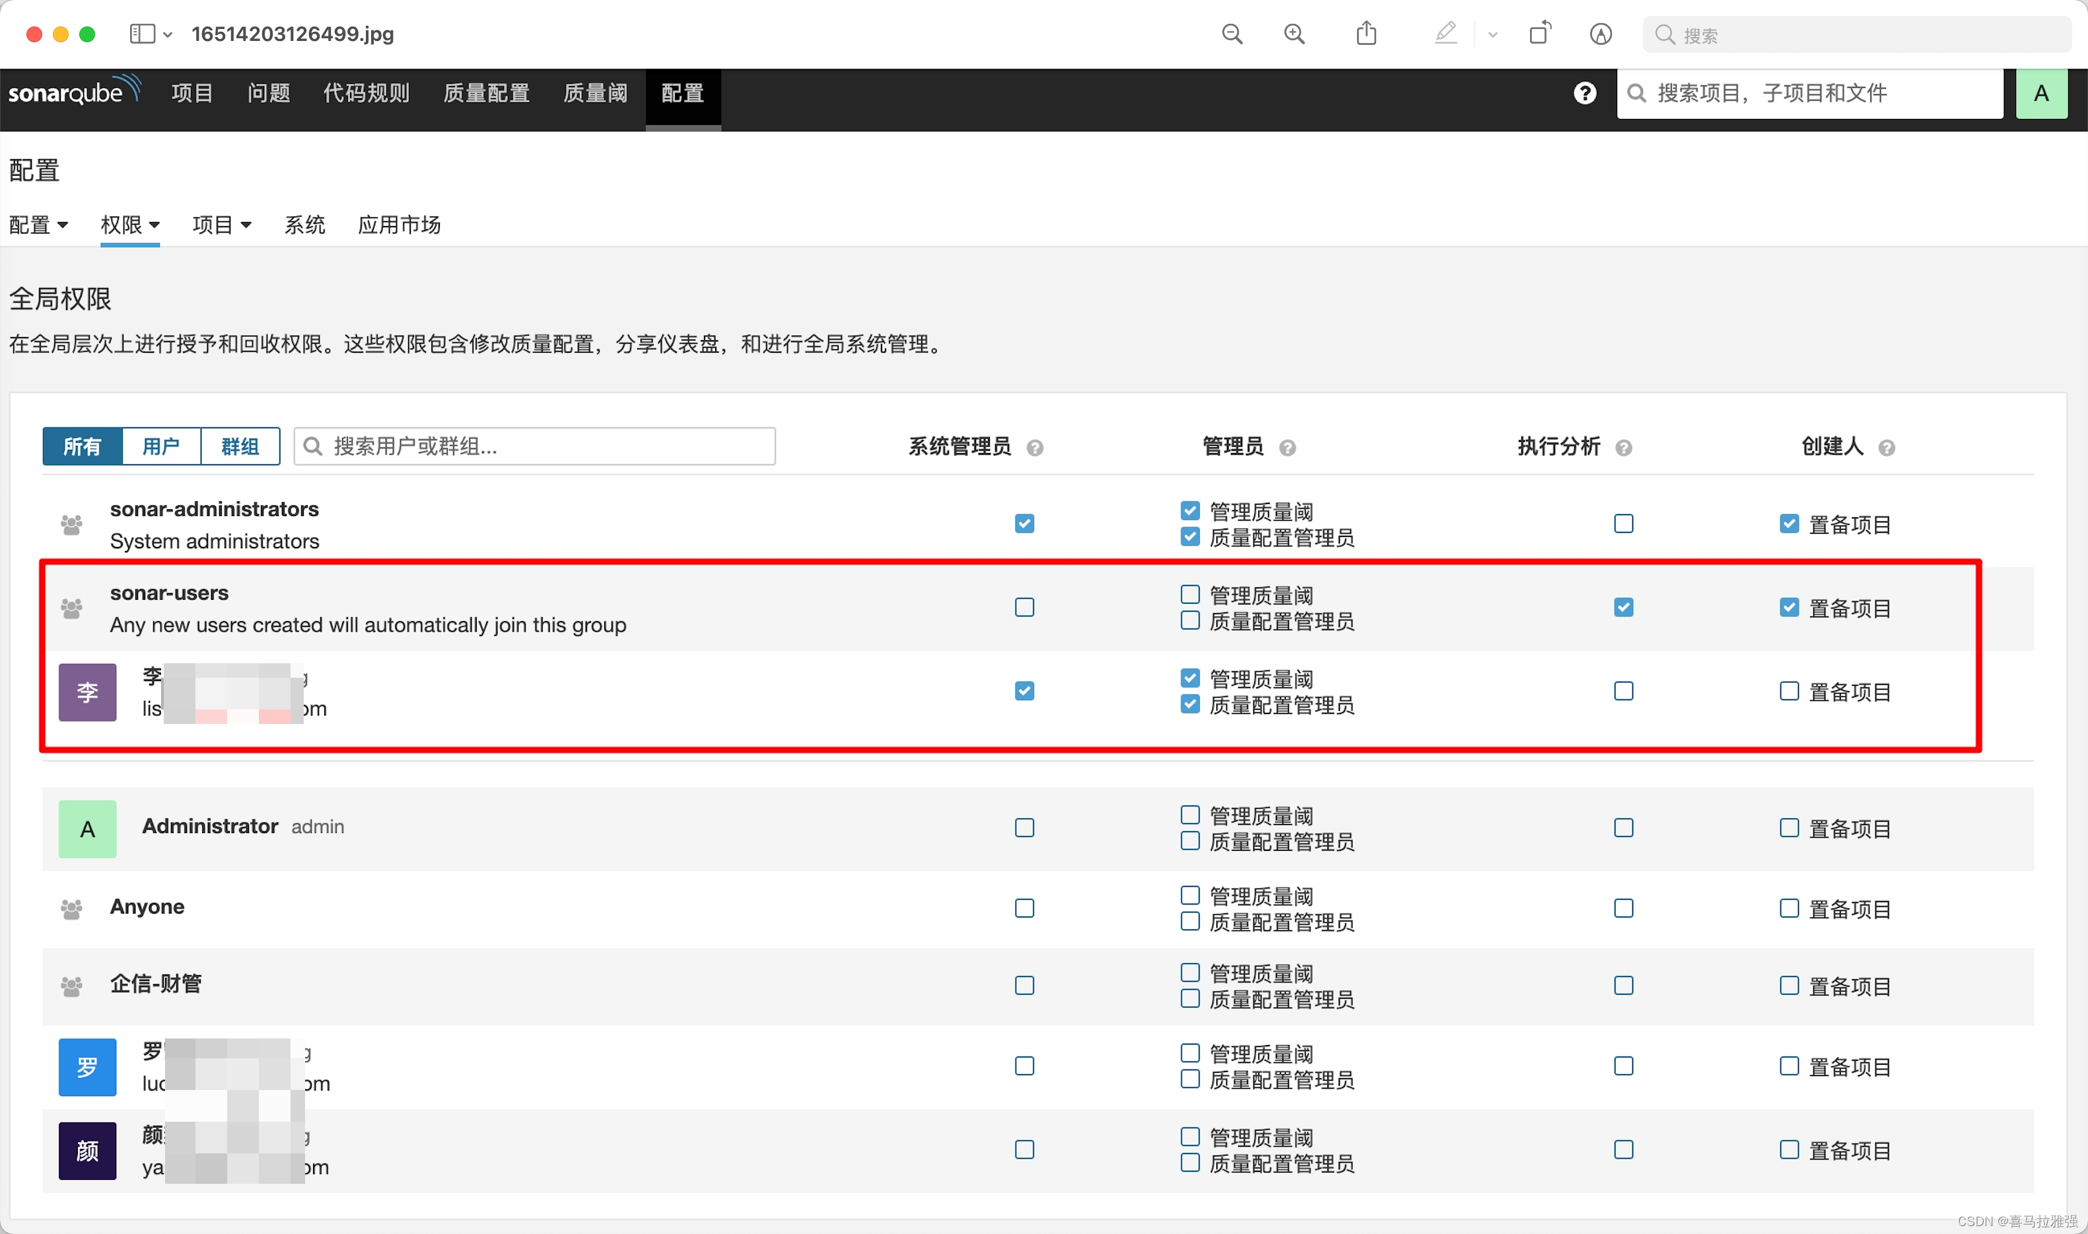Uncheck 置备项目 for sonar-users
The image size is (2088, 1234).
point(1789,608)
